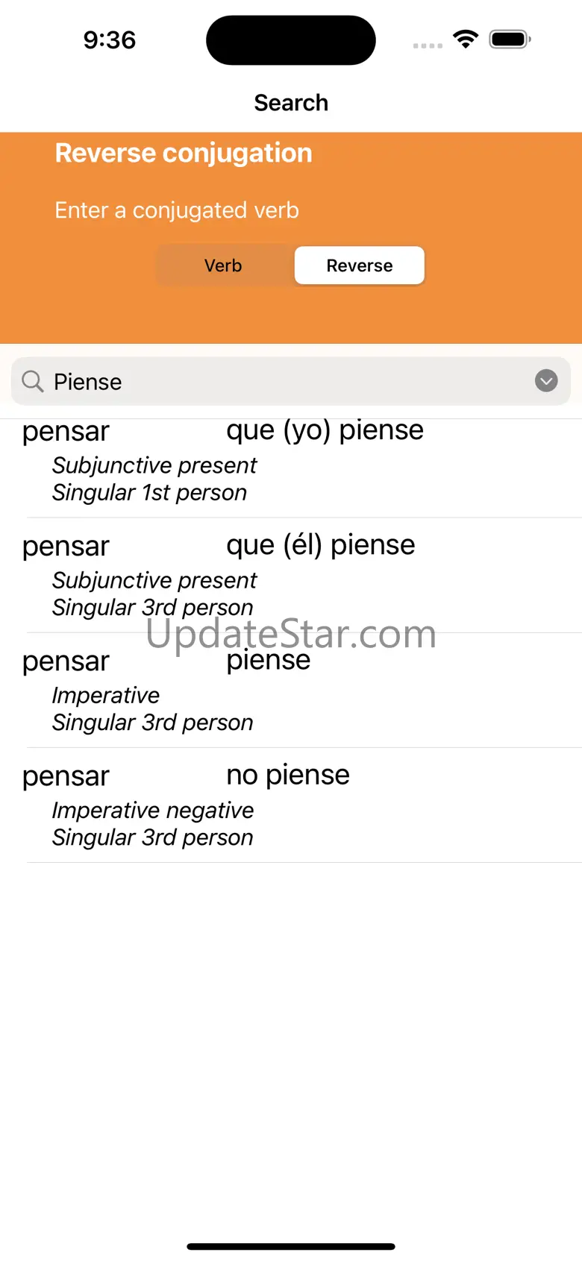Viewport: 582px width, 1261px height.
Task: Click the "Singular 1st person" label
Action: [149, 493]
